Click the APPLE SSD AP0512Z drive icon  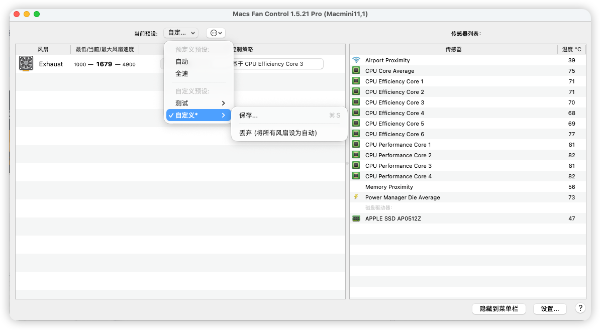click(x=356, y=218)
